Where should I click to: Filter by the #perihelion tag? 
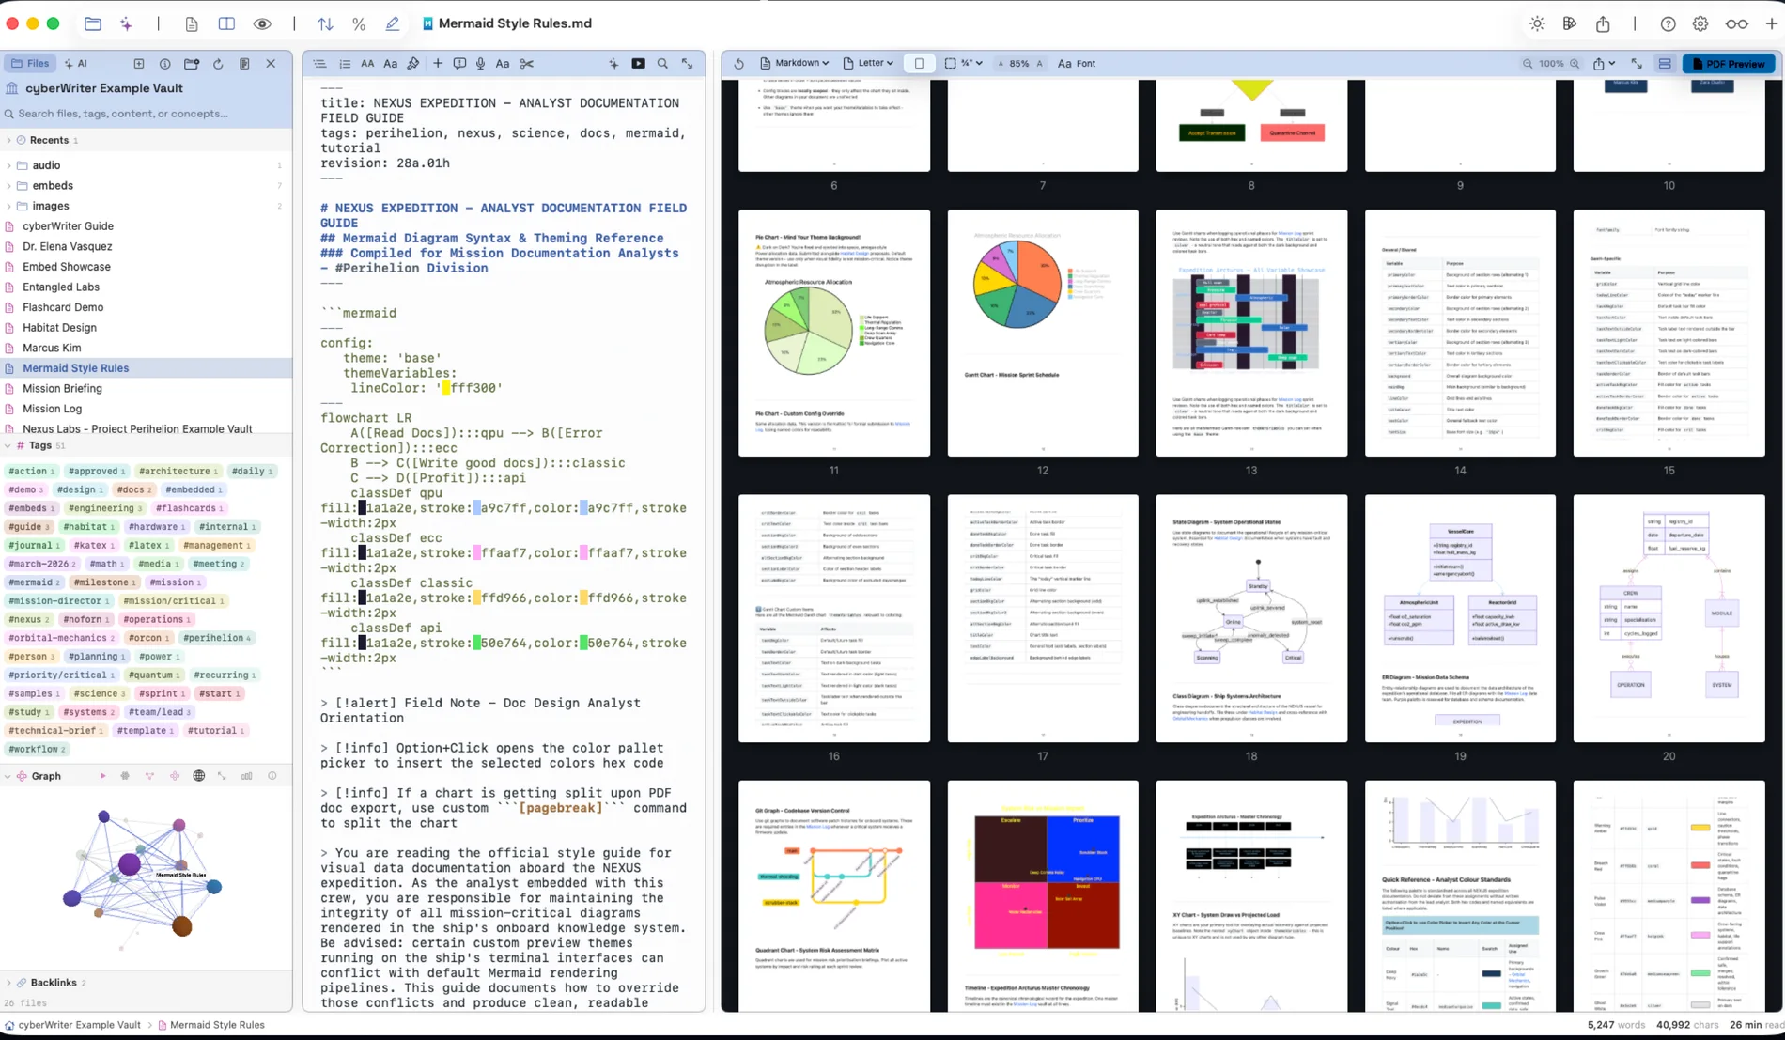tap(216, 638)
